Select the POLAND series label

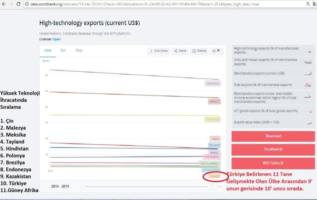pyautogui.click(x=215, y=145)
